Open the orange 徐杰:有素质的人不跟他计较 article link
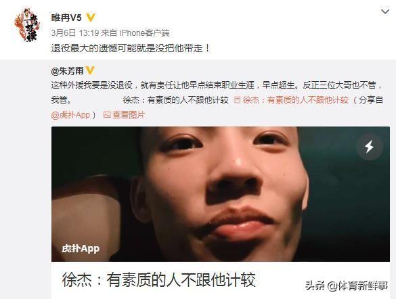 tap(295, 100)
